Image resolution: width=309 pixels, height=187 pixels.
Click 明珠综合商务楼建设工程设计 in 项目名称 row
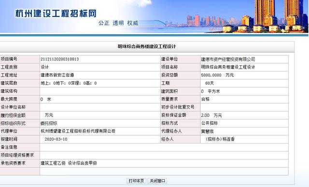tap(228, 67)
